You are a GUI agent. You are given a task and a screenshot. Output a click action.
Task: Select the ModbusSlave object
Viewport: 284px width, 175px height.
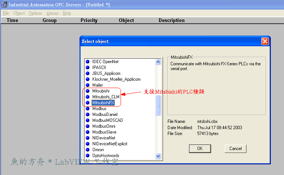coord(104,132)
